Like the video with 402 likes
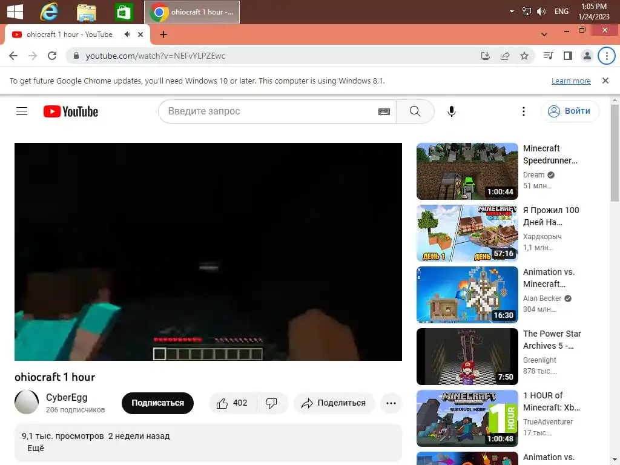 (232, 403)
